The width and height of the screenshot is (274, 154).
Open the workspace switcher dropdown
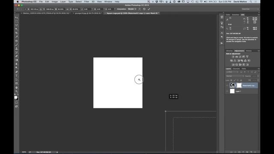[250, 9]
